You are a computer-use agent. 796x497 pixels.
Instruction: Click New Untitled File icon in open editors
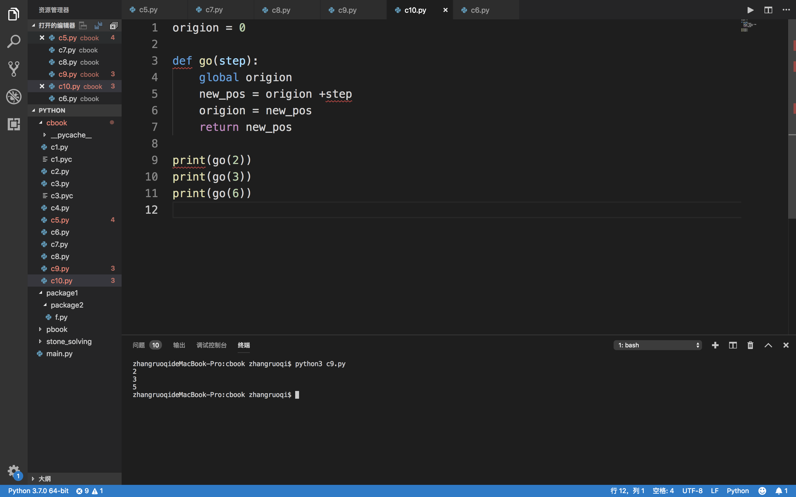coord(83,25)
